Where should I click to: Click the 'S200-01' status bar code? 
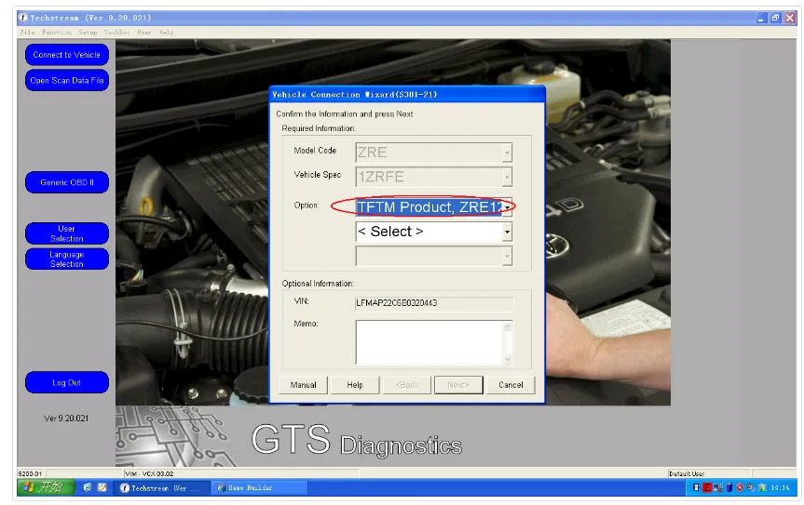[30, 473]
